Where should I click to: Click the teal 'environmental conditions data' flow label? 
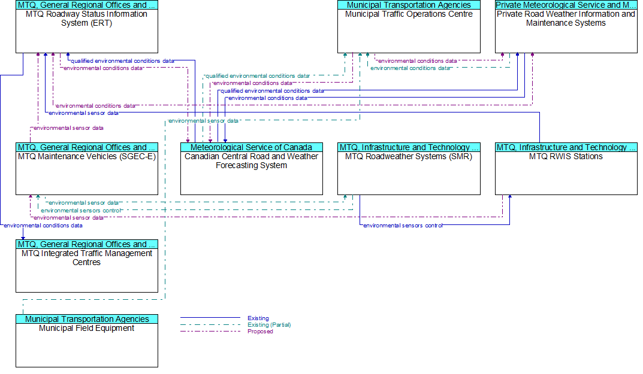click(x=410, y=68)
